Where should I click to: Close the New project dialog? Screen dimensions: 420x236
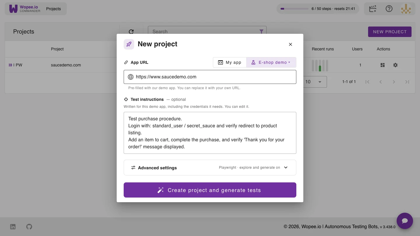pos(290,44)
